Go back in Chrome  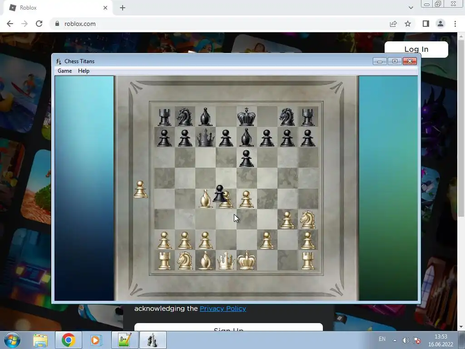coord(10,24)
